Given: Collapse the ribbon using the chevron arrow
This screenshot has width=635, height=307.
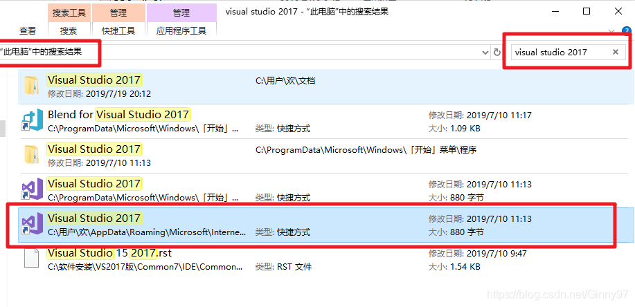Looking at the screenshot, I should tap(612, 31).
